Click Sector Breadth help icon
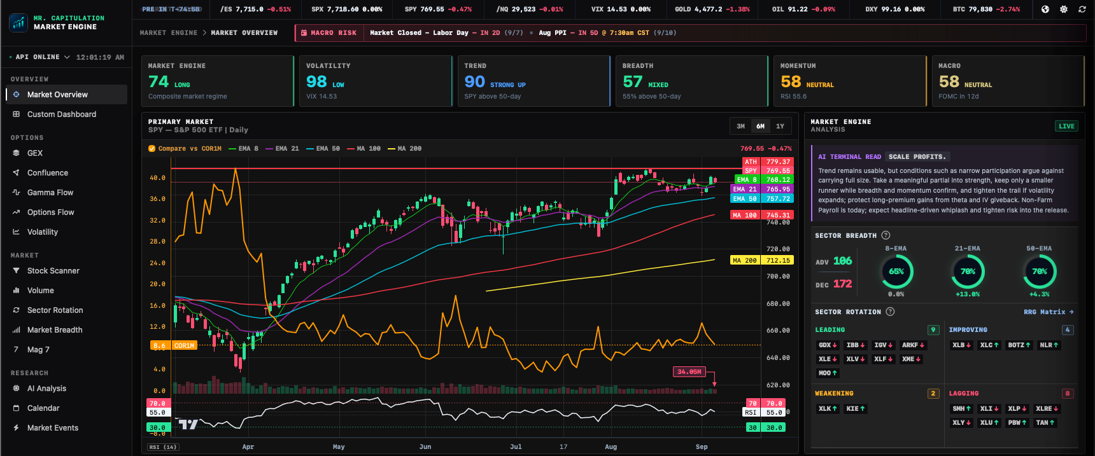The image size is (1095, 456). (x=886, y=235)
